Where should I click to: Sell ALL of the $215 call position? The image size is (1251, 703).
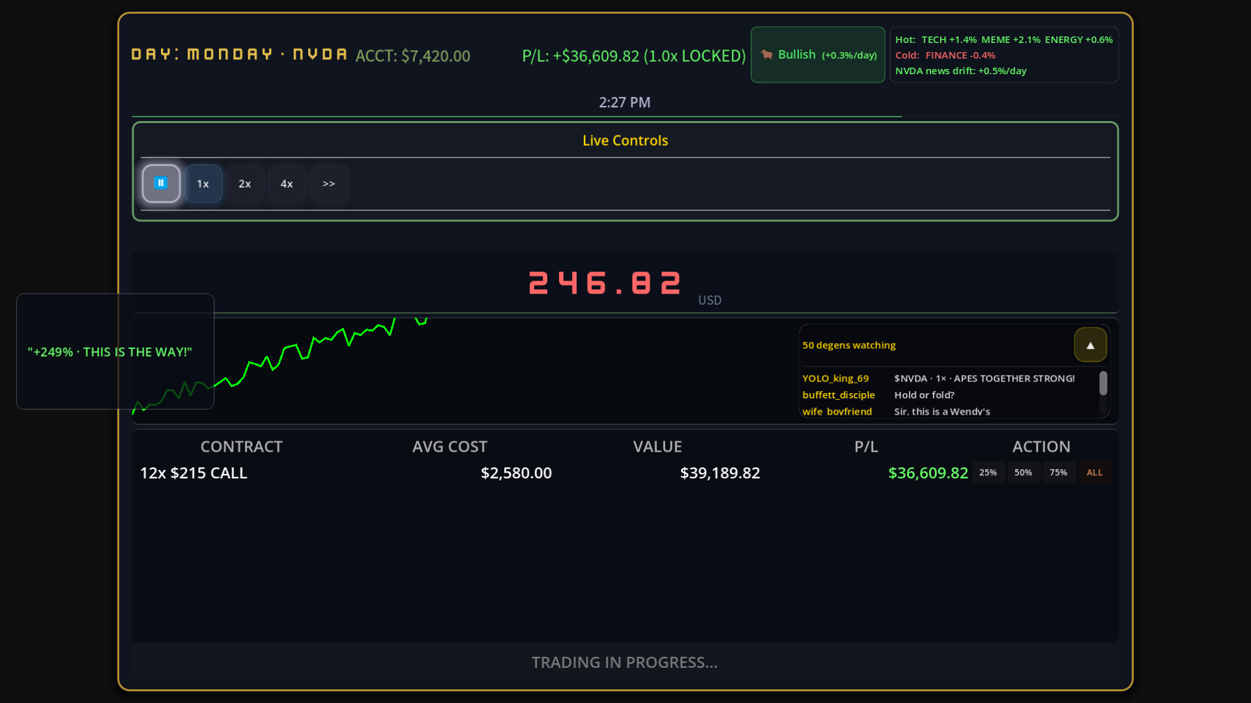click(x=1095, y=473)
